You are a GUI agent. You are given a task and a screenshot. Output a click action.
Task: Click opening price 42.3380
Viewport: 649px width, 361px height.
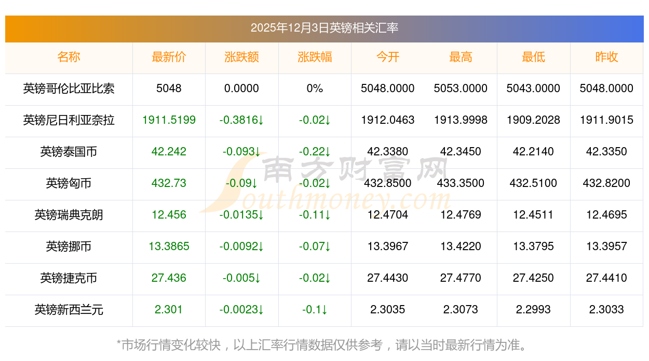(x=388, y=152)
